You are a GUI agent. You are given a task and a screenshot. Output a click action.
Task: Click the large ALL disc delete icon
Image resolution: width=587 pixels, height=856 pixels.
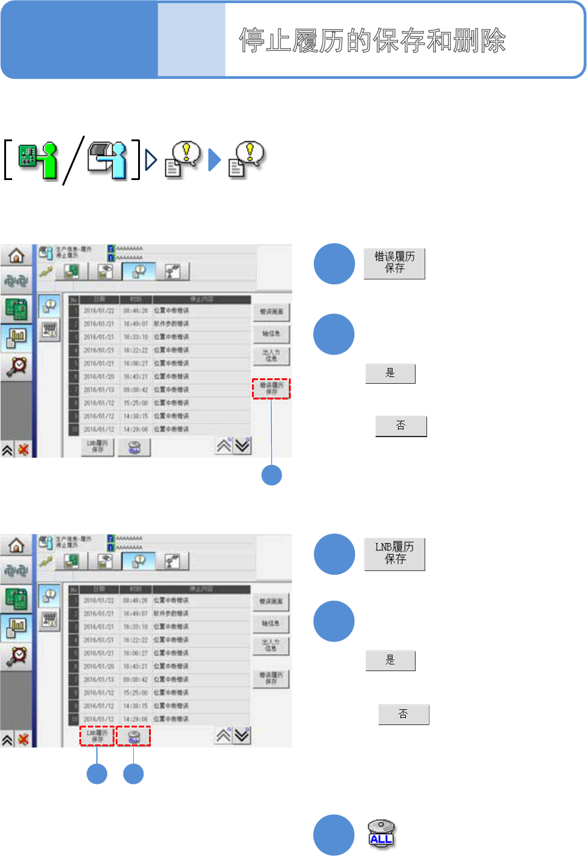pos(381,834)
